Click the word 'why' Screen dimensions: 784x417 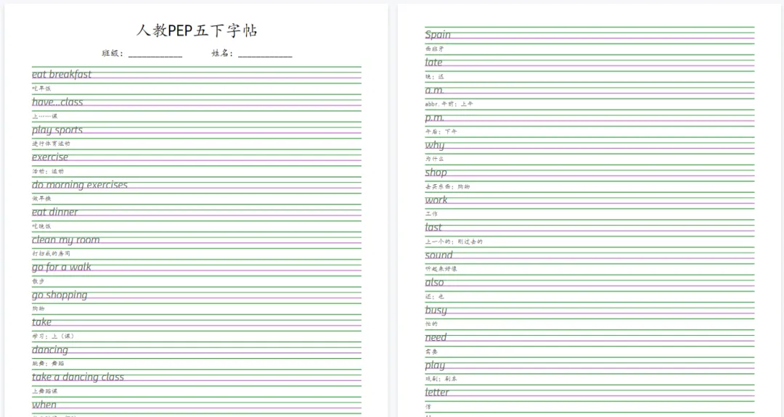435,145
